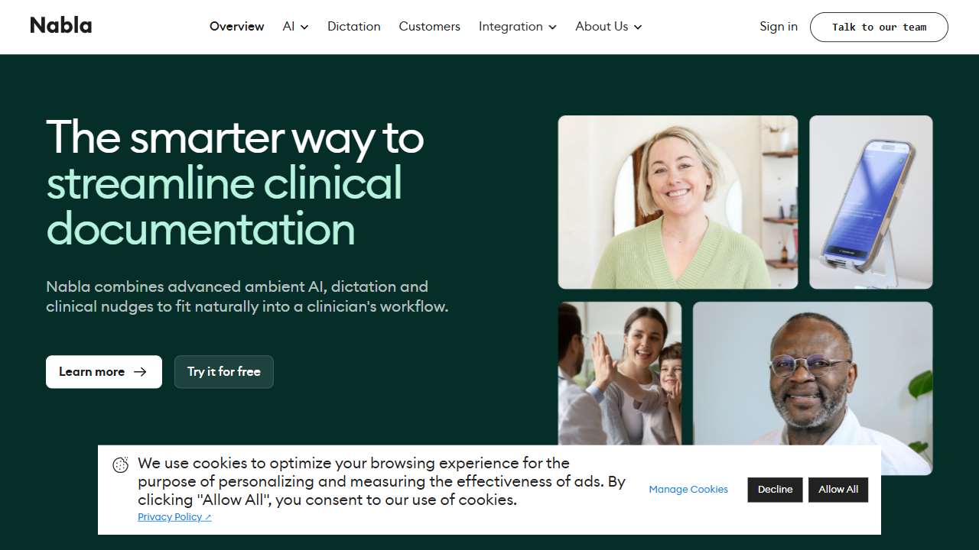This screenshot has width=979, height=550.
Task: Expand the AI dropdown chevron
Action: pyautogui.click(x=304, y=27)
